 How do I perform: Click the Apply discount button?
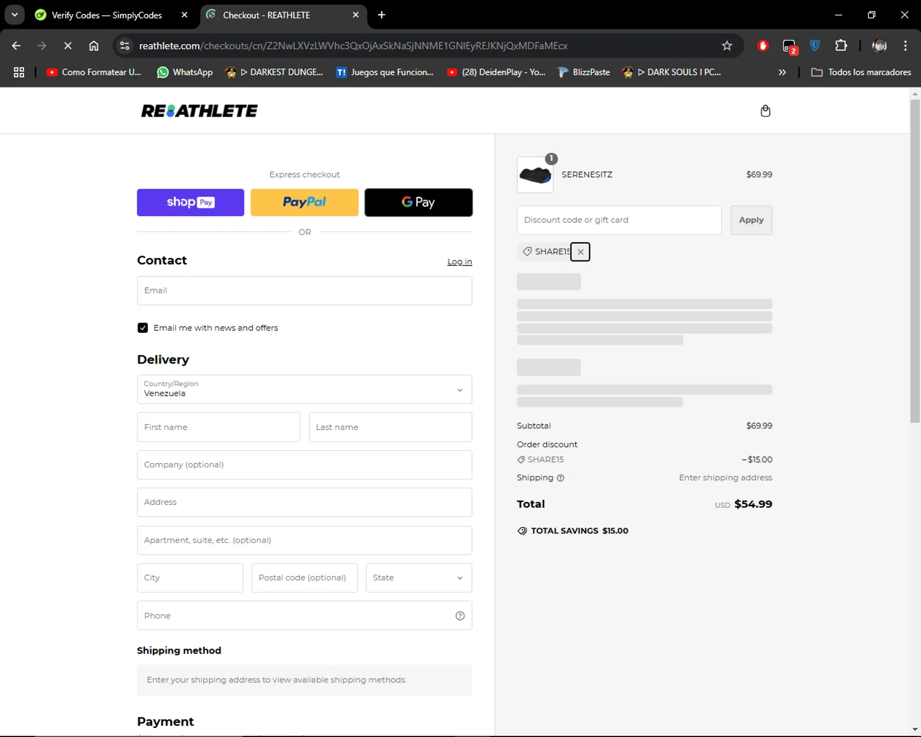751,220
